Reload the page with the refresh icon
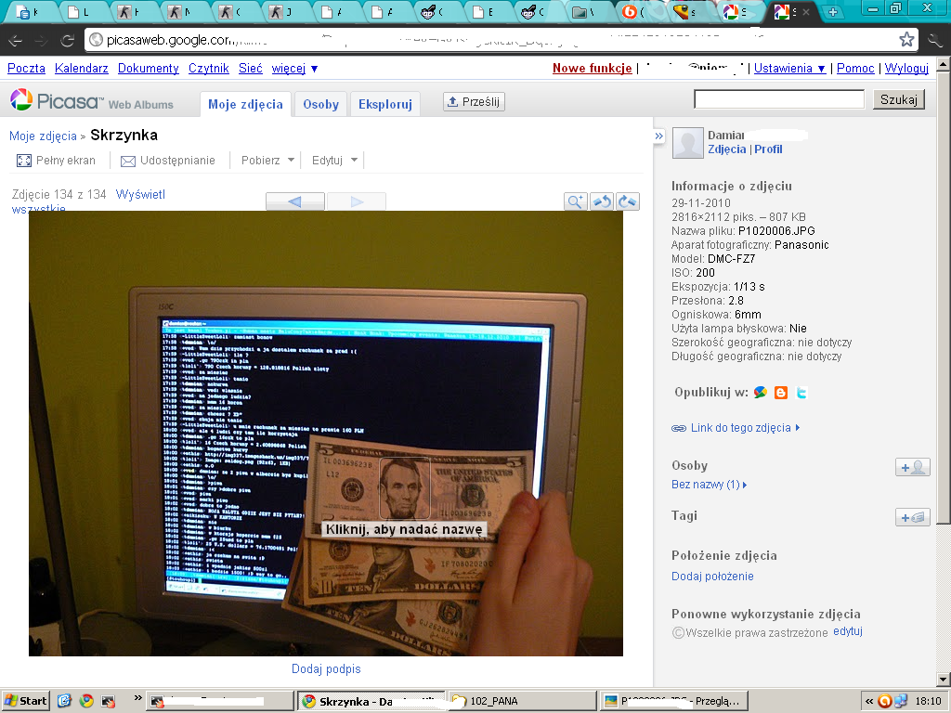Screen dimensions: 951x713 coord(67,41)
